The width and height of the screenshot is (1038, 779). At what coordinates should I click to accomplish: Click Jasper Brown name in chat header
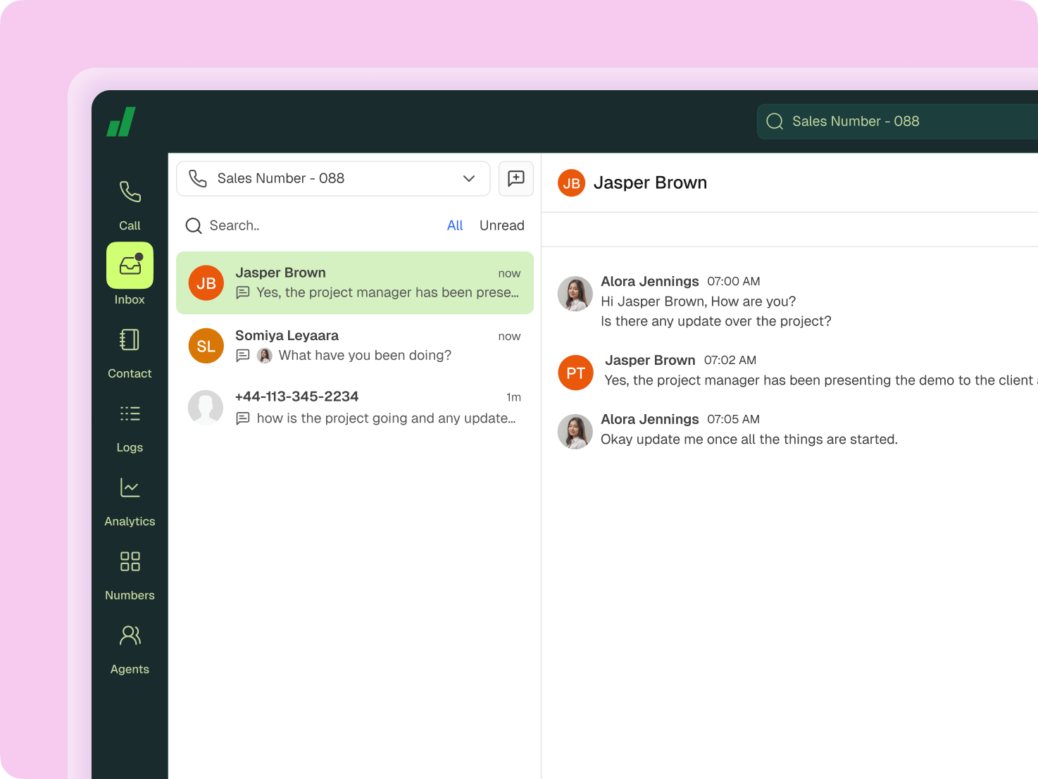point(649,183)
